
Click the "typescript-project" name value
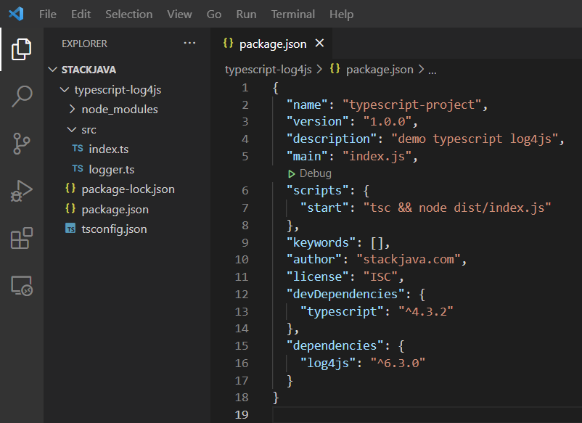[x=412, y=105]
